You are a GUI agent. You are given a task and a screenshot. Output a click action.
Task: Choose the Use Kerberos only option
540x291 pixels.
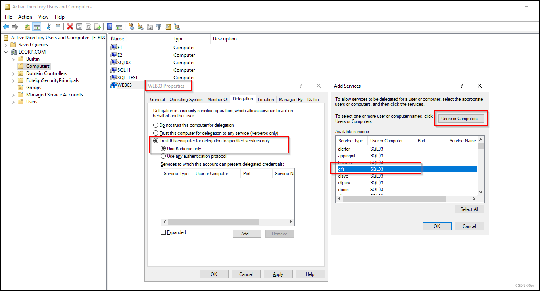click(x=163, y=149)
